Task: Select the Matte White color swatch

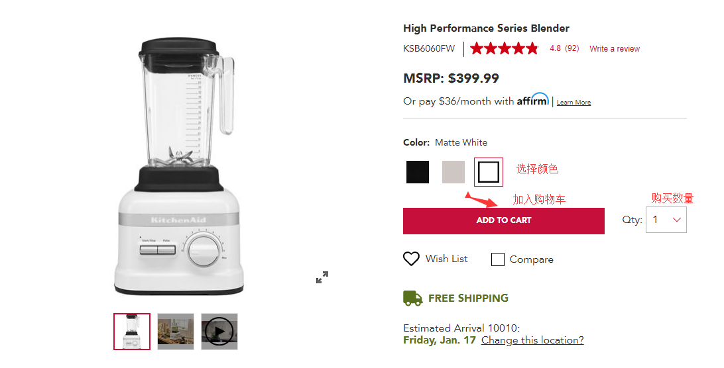Action: point(489,172)
